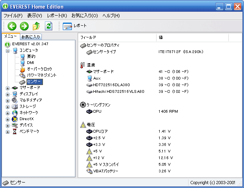244x188 pixels.
Task: Click the 1406 RPM value
Action: point(168,112)
